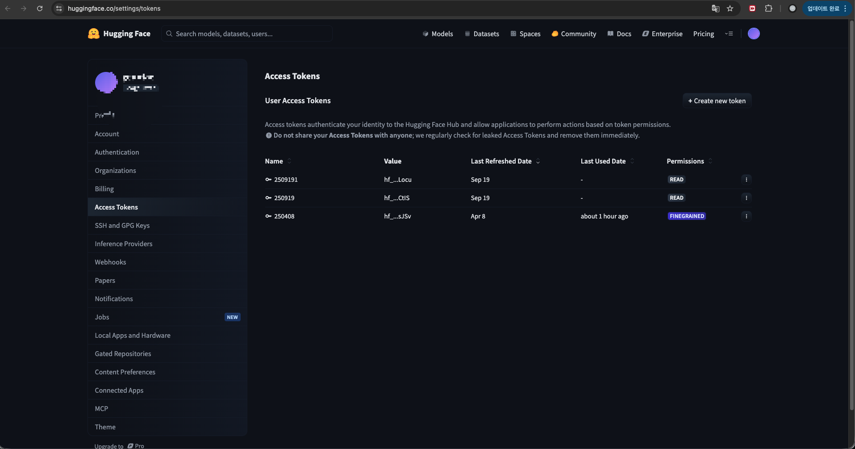The image size is (855, 449).
Task: Go back with the browser back arrow
Action: [8, 8]
